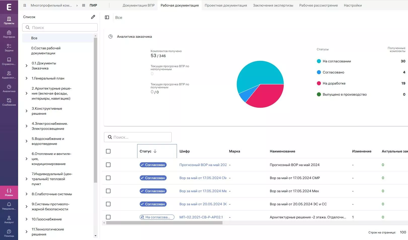Go to Задачи in the sidebar
The width and height of the screenshot is (408, 240).
pos(9,48)
